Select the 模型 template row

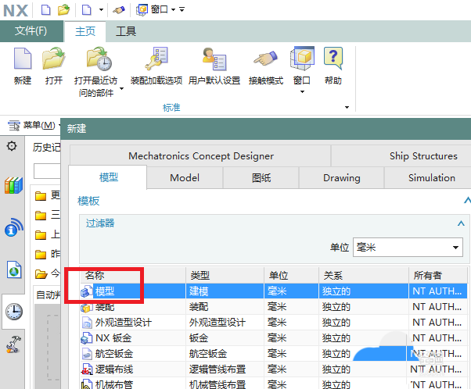(274, 291)
